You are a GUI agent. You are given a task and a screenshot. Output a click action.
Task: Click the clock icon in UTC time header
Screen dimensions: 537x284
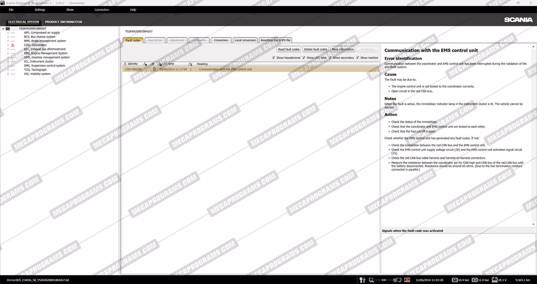click(160, 64)
